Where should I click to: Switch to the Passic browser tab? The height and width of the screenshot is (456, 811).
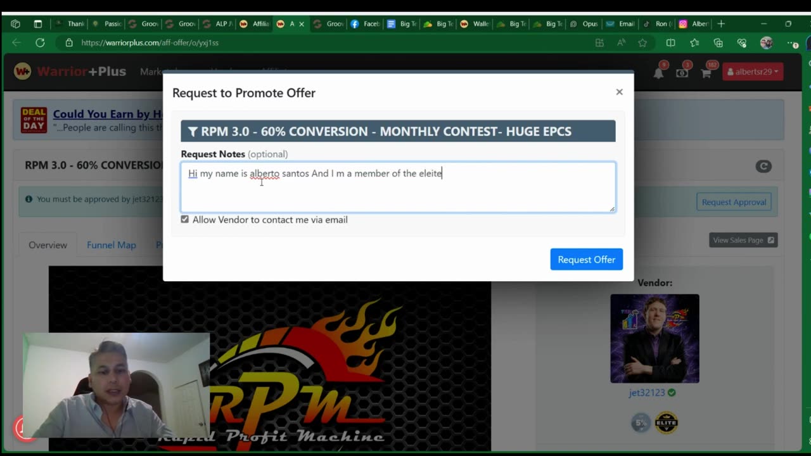(x=107, y=24)
